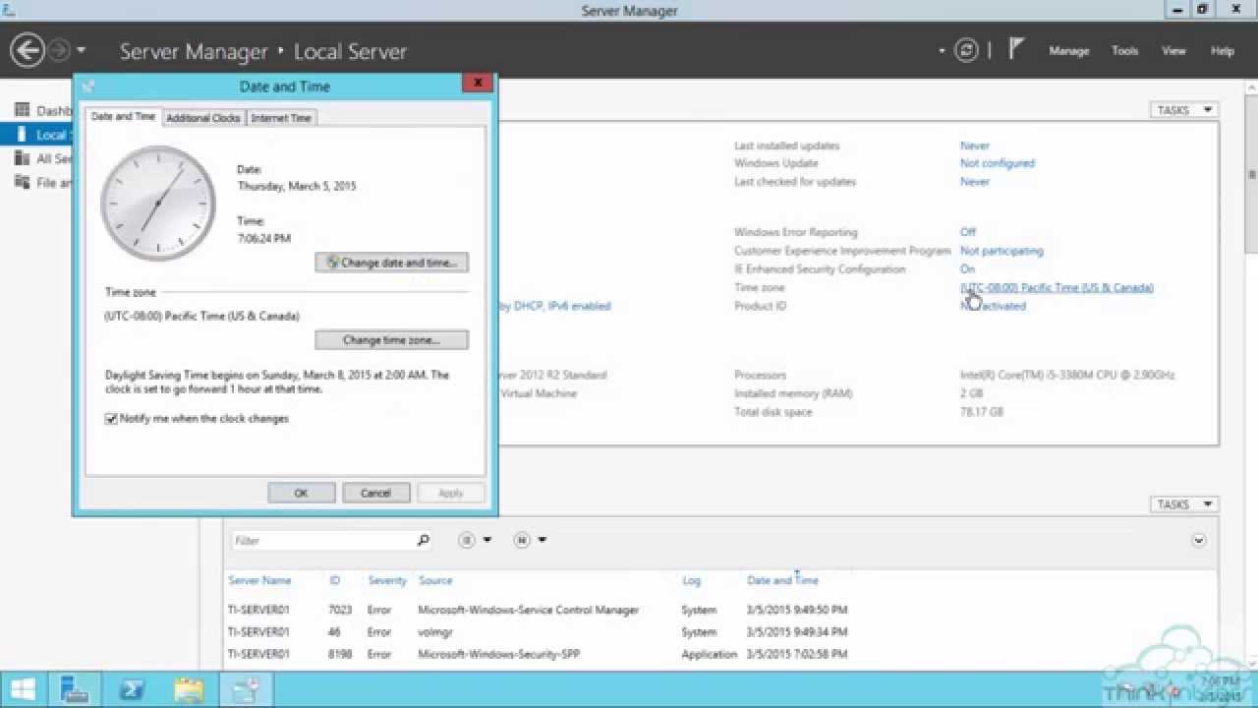Click the DHCP, IPv6 enabled link
This screenshot has width=1258, height=708.
pyautogui.click(x=555, y=306)
